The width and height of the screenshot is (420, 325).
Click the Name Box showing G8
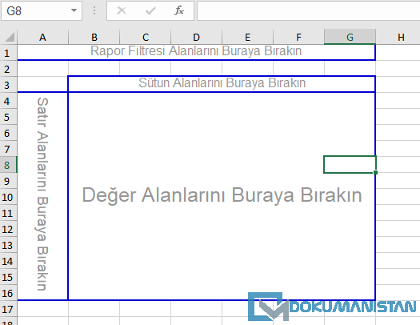coord(42,10)
